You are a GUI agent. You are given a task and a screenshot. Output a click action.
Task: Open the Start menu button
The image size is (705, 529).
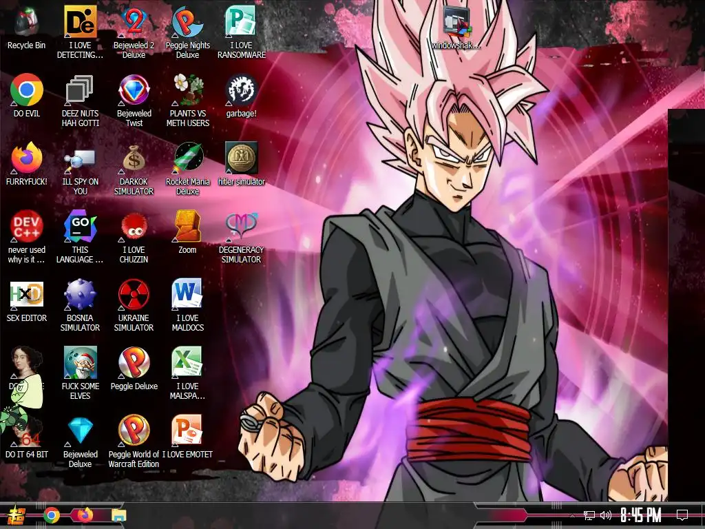(17, 515)
